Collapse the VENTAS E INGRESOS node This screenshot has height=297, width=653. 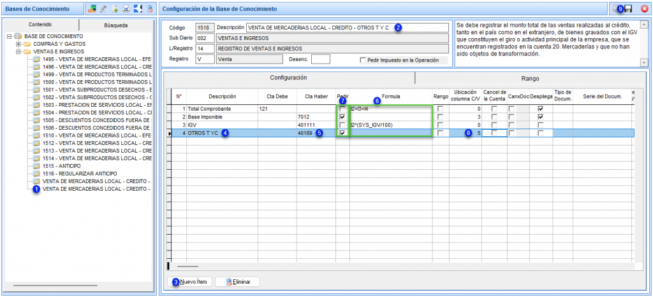18,52
